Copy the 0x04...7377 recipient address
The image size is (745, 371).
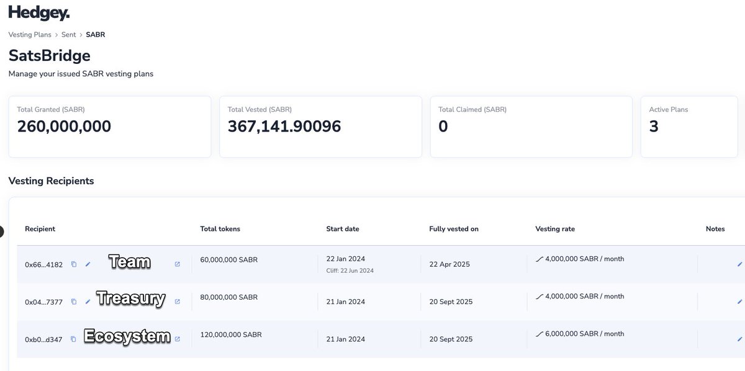[74, 302]
